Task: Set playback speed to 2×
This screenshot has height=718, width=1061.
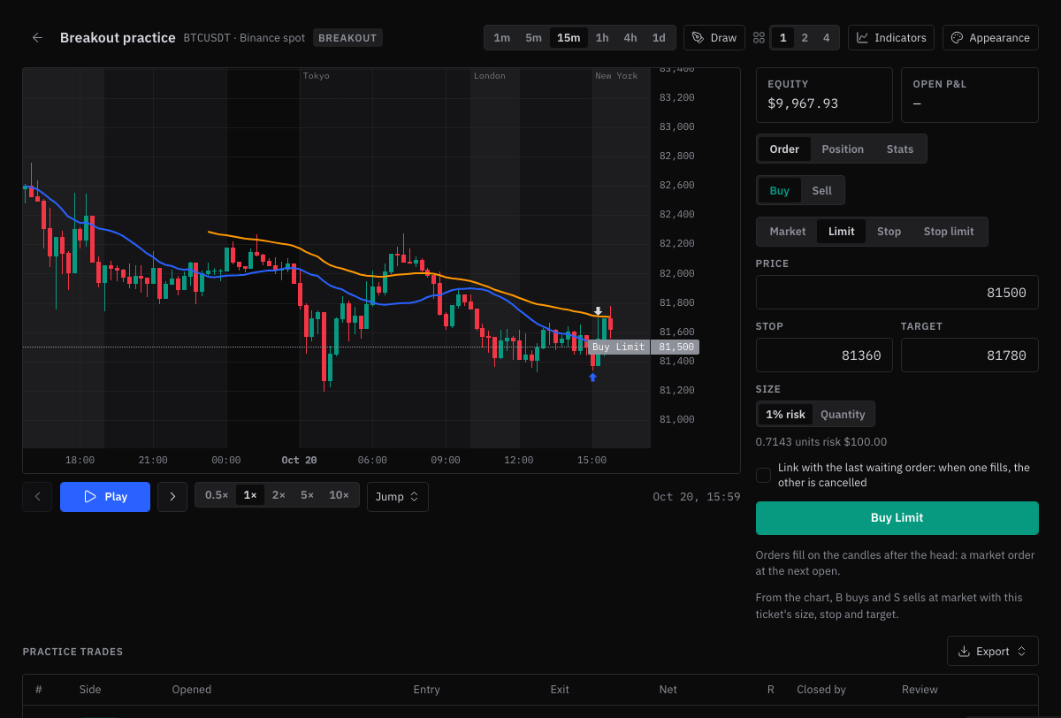Action: click(279, 495)
